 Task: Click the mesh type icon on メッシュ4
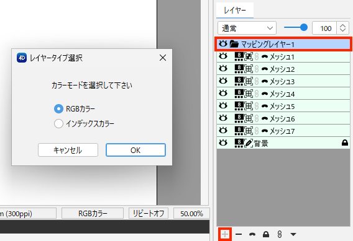tap(249, 94)
